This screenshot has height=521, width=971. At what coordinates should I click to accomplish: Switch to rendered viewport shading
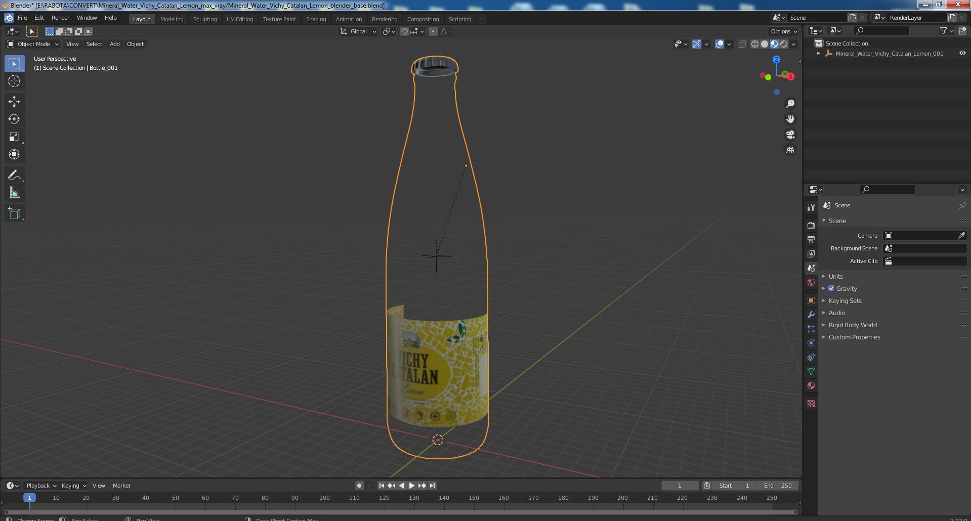[784, 44]
